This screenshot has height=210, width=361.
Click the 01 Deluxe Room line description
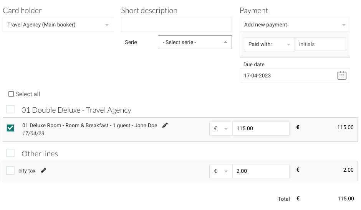pos(89,125)
